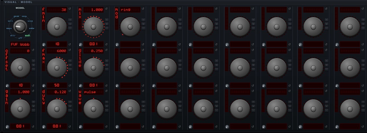This screenshot has height=133, width=367.
Task: Click the duty value field showing 0.120
Action: click(57, 92)
